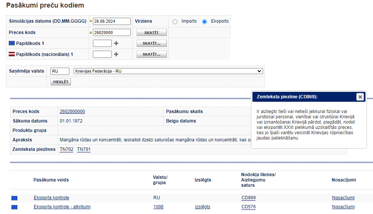Click the Nosacījumi column header
Image resolution: width=373 pixels, height=214 pixels.
point(344,180)
